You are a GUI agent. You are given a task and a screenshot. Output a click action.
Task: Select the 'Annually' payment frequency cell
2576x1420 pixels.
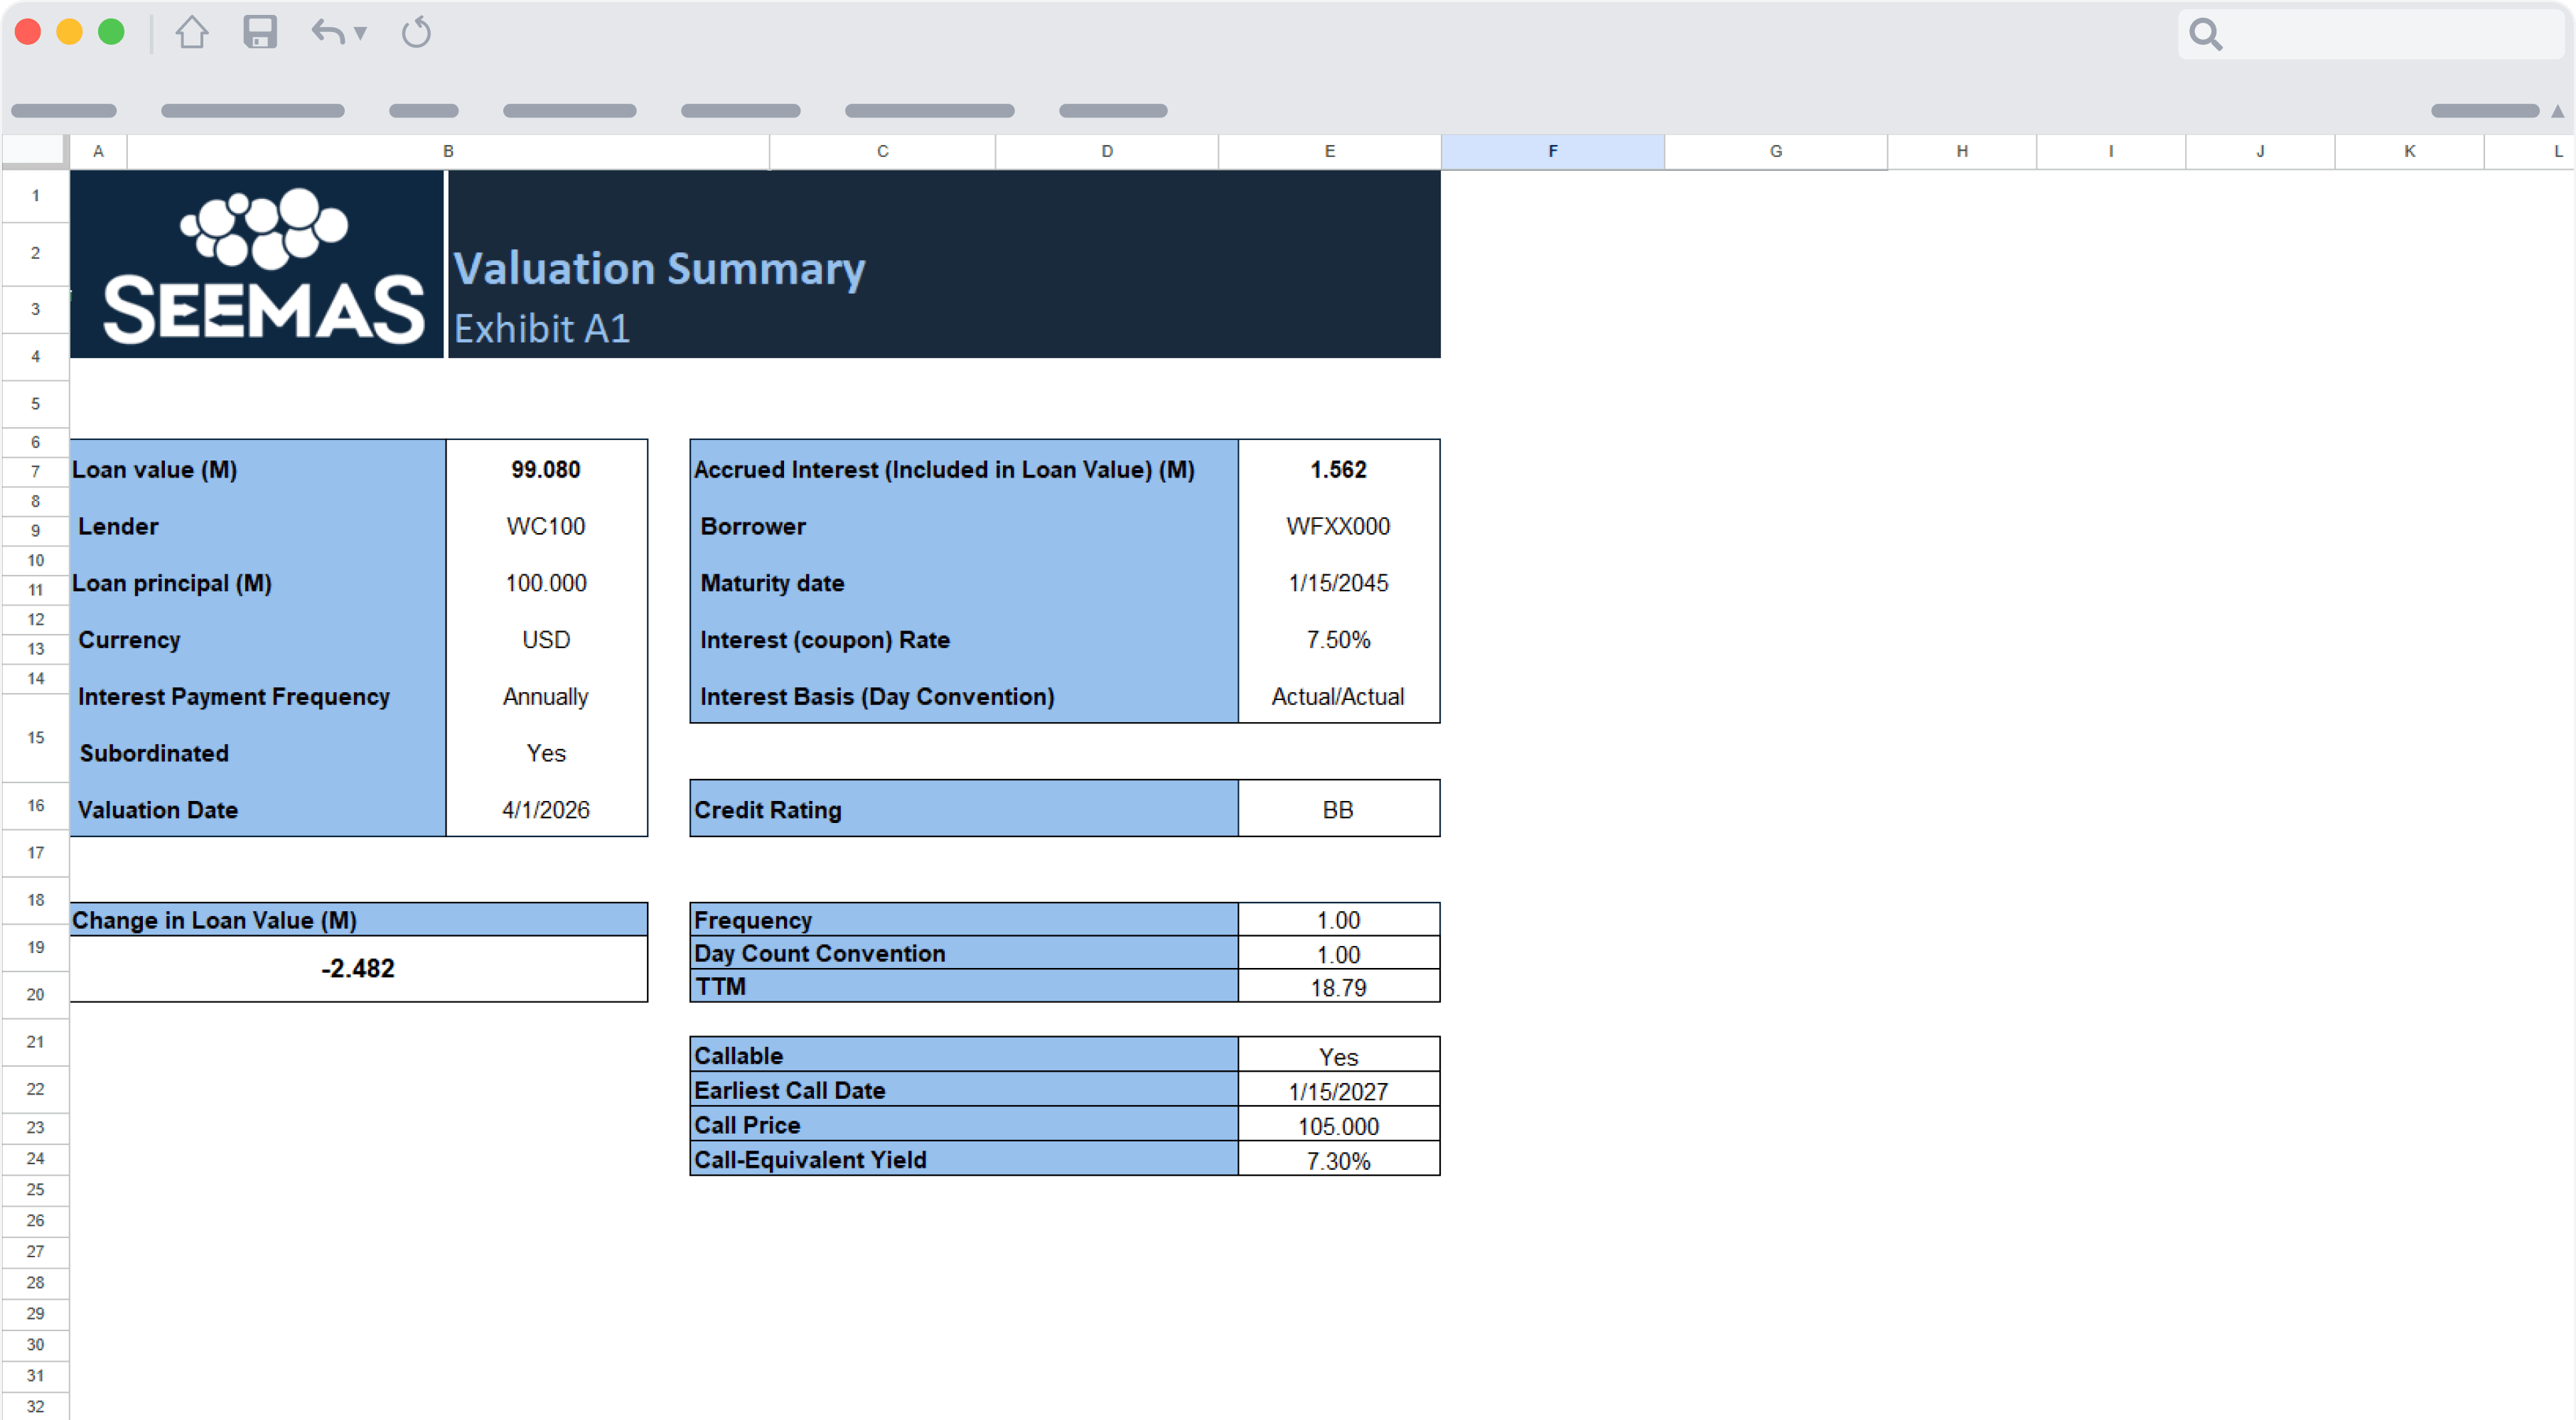(x=546, y=696)
